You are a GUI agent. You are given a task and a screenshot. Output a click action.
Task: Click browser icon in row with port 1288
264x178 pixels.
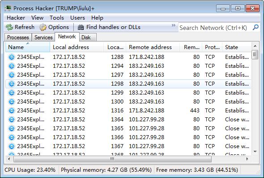[12, 57]
